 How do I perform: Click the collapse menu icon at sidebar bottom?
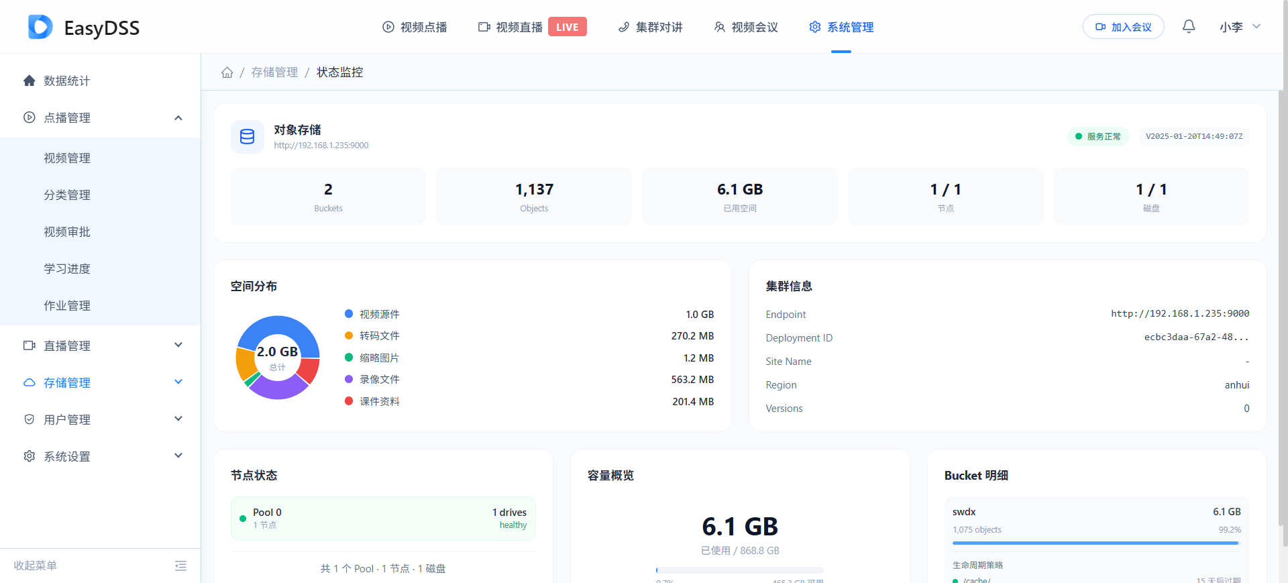(x=180, y=566)
